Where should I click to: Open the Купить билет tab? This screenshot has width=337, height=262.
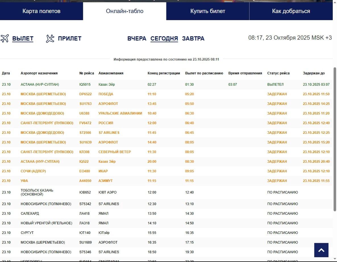[208, 11]
